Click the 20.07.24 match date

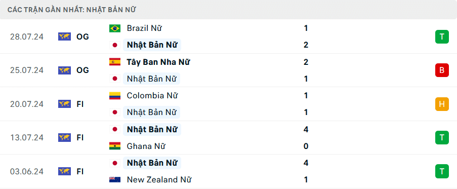coord(26,104)
